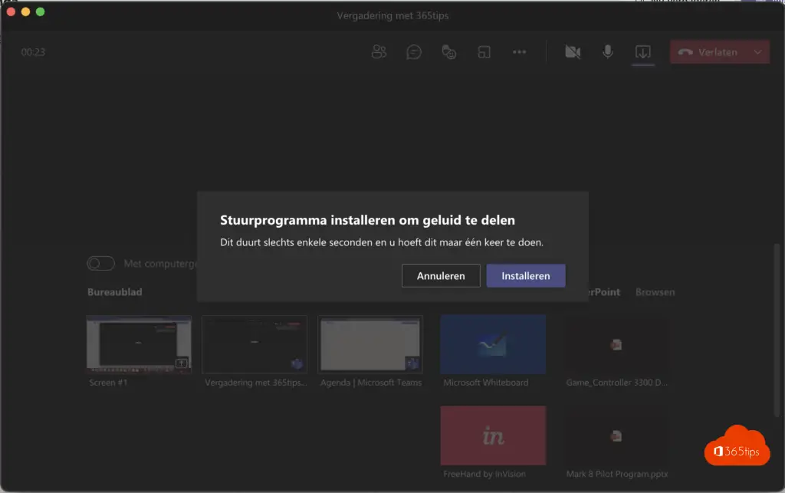The width and height of the screenshot is (785, 493).
Task: Click the Verlaten leave button
Action: 708,52
